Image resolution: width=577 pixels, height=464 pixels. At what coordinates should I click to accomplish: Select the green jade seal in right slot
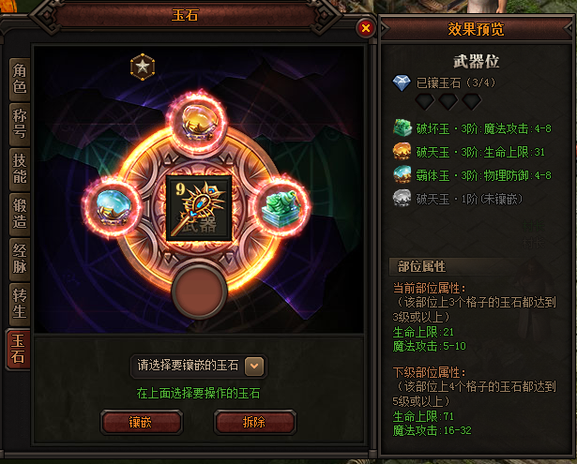pyautogui.click(x=282, y=207)
